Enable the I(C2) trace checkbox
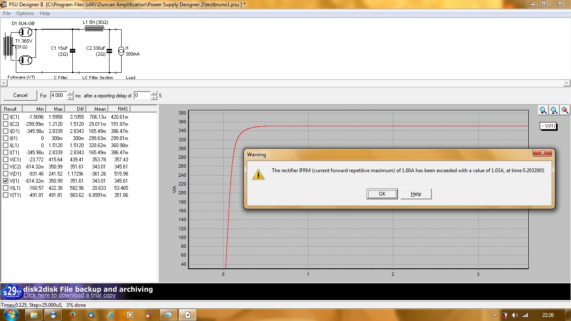Image resolution: width=571 pixels, height=321 pixels. click(5, 124)
